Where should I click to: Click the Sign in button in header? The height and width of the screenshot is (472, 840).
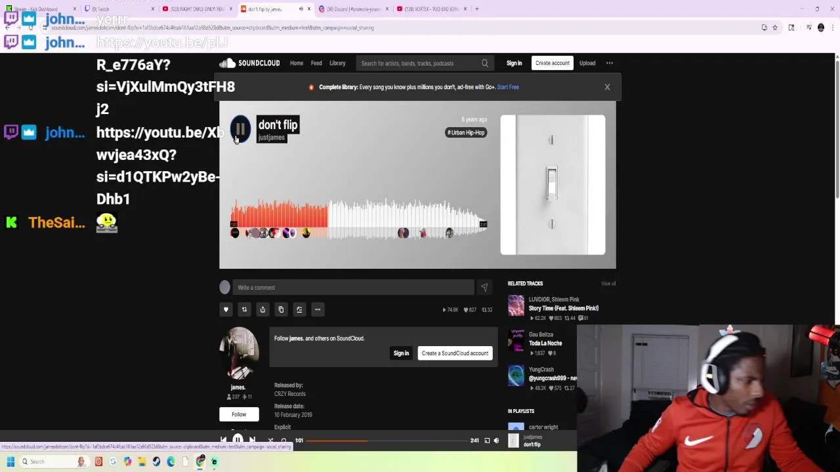[x=514, y=63]
